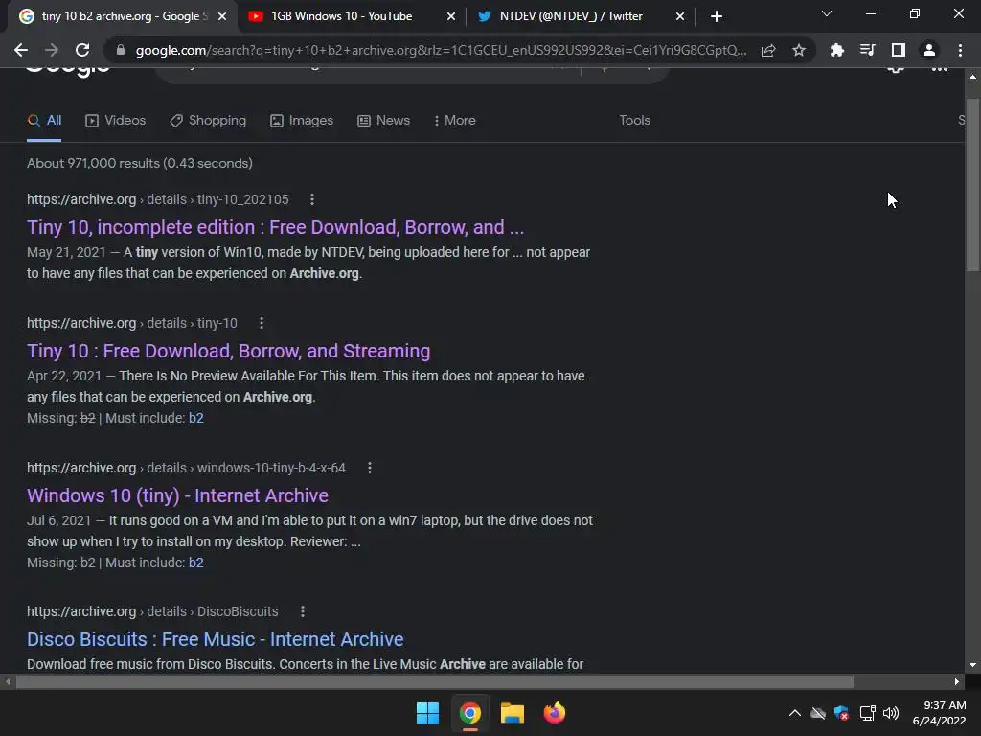Image resolution: width=981 pixels, height=736 pixels.
Task: Show hidden system tray icons
Action: click(x=794, y=713)
